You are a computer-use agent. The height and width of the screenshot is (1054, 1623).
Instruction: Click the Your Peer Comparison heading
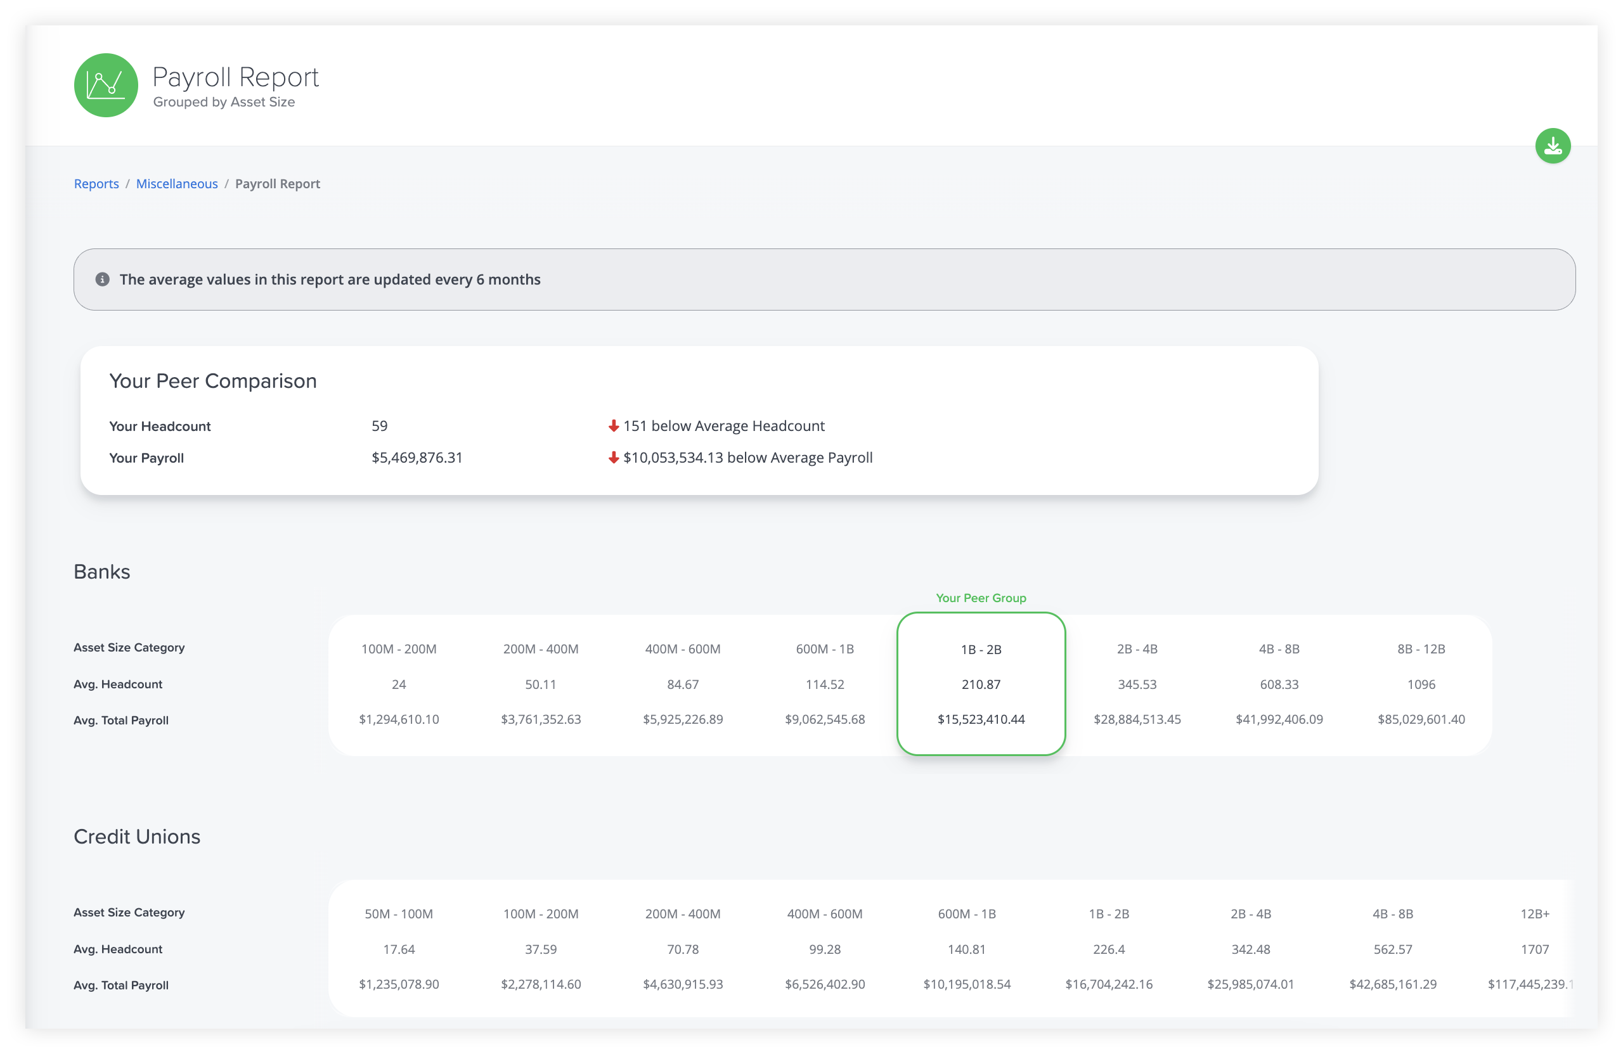pos(213,381)
